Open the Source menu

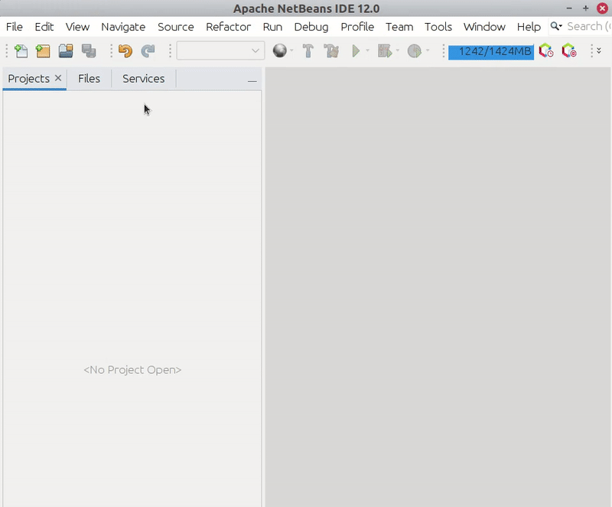(x=176, y=27)
